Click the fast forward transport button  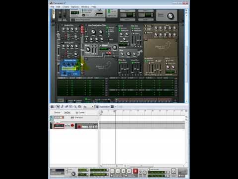(x=118, y=171)
